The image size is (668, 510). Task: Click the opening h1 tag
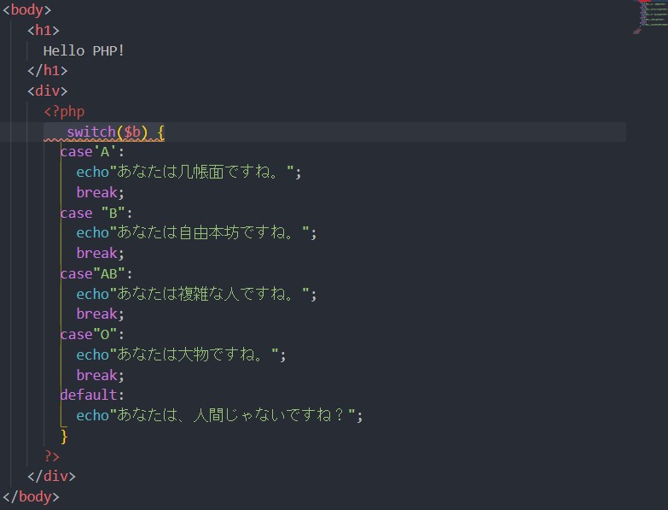point(43,31)
